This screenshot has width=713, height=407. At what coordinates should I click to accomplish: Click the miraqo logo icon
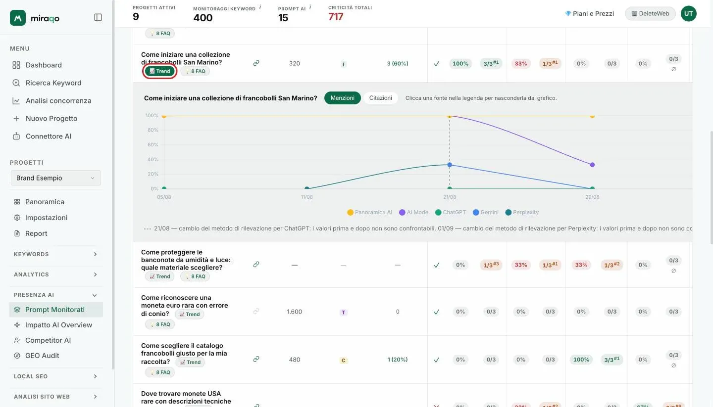click(18, 18)
